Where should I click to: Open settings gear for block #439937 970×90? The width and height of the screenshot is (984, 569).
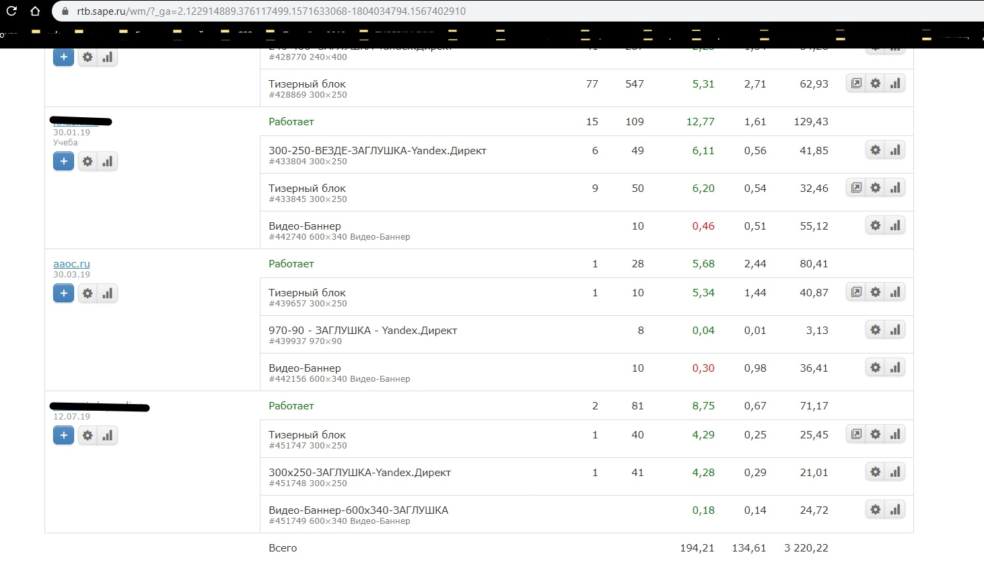tap(875, 330)
